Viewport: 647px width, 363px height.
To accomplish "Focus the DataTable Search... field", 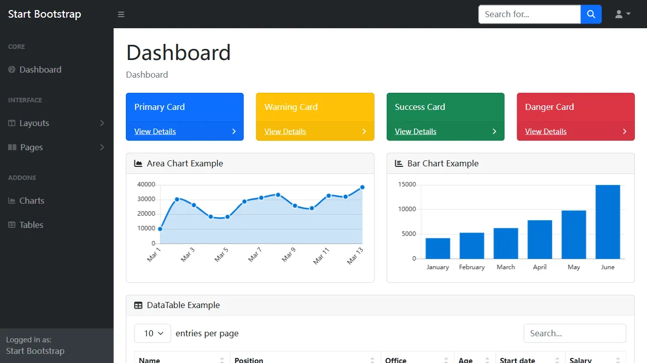I will coord(575,333).
